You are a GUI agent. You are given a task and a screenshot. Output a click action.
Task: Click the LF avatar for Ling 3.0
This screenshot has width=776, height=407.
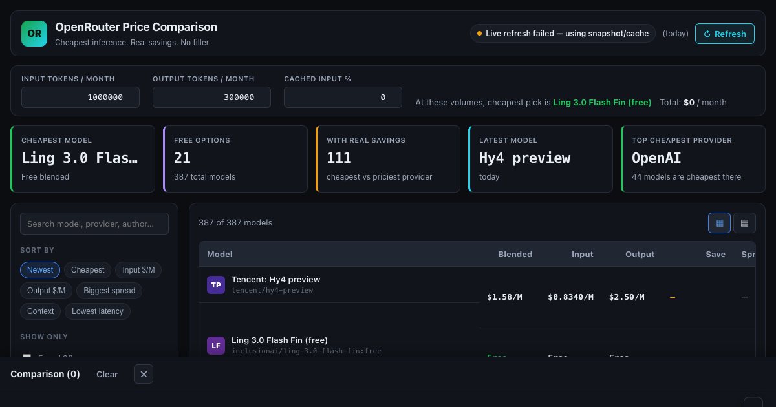click(216, 346)
